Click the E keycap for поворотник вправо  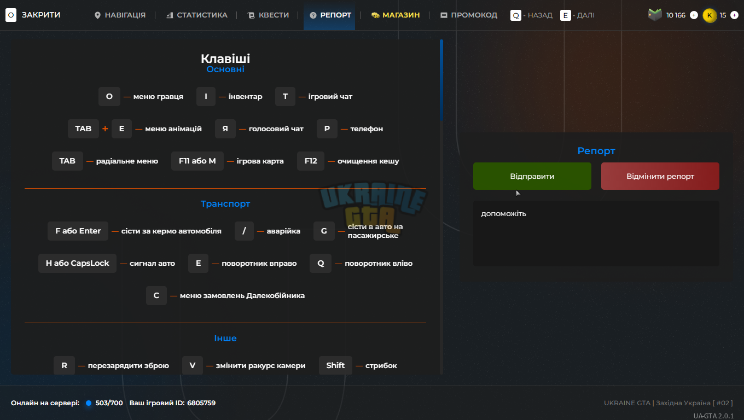pyautogui.click(x=199, y=263)
